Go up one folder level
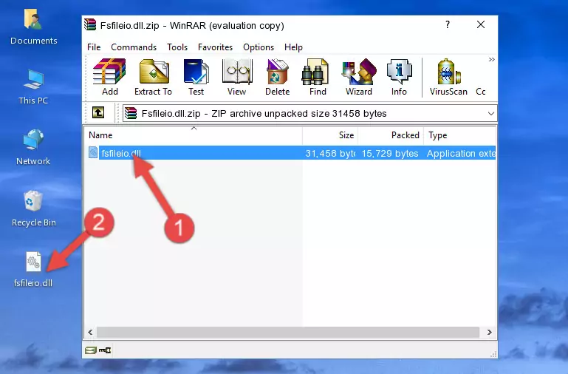Viewport: 568px width, 374px height. coord(98,112)
